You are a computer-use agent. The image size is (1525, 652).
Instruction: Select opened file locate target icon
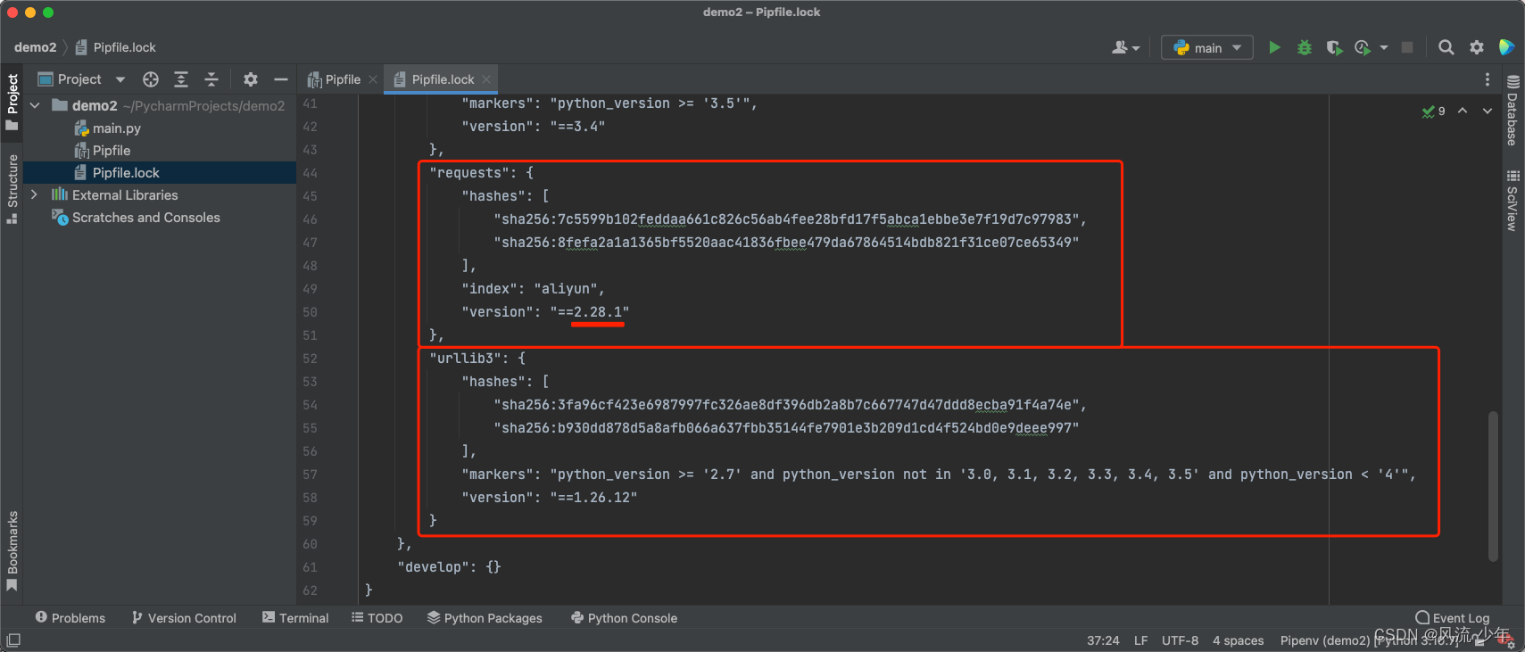[151, 79]
